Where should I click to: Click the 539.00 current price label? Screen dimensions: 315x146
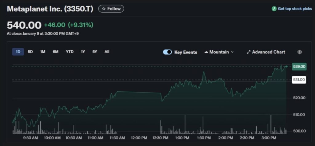(x=299, y=66)
